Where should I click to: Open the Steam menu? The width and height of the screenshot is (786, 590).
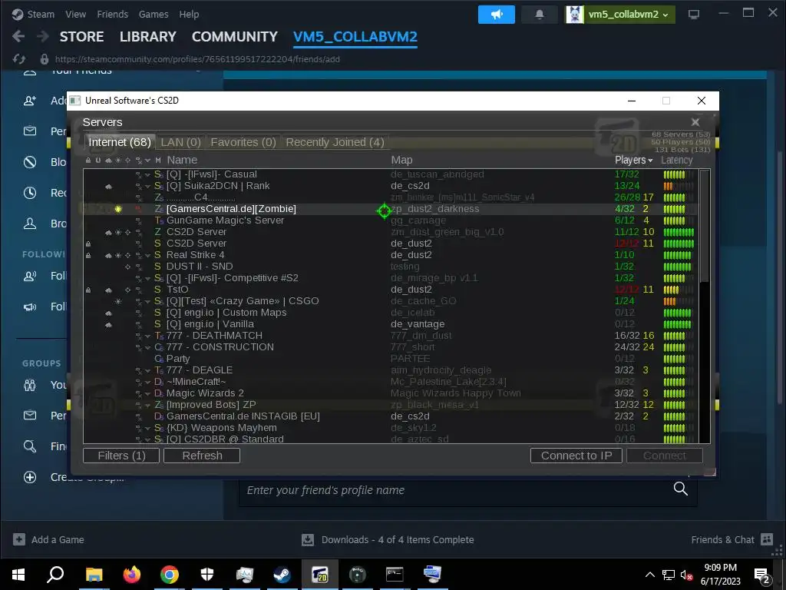(x=41, y=15)
